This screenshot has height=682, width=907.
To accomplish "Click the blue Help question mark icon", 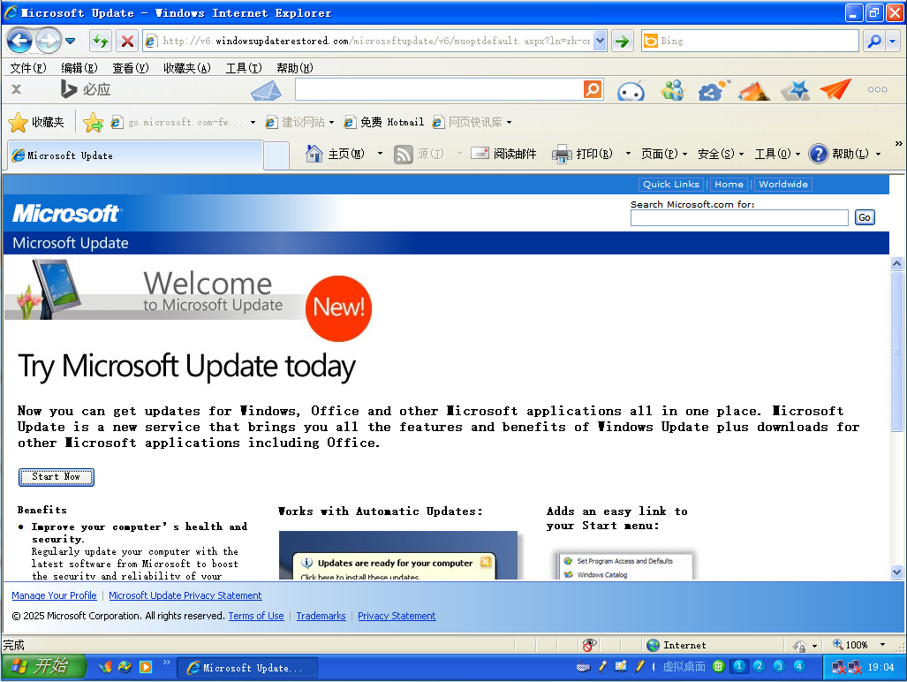I will coord(818,154).
